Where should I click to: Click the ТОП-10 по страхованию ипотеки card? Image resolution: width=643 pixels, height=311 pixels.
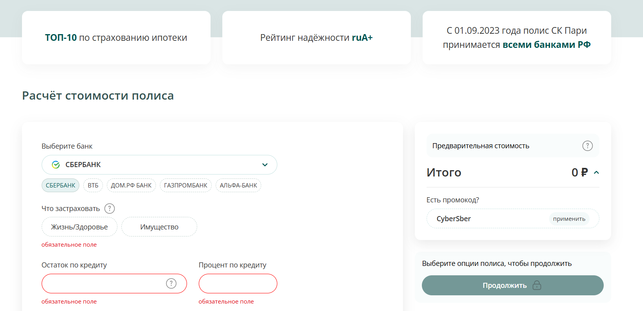(x=116, y=38)
